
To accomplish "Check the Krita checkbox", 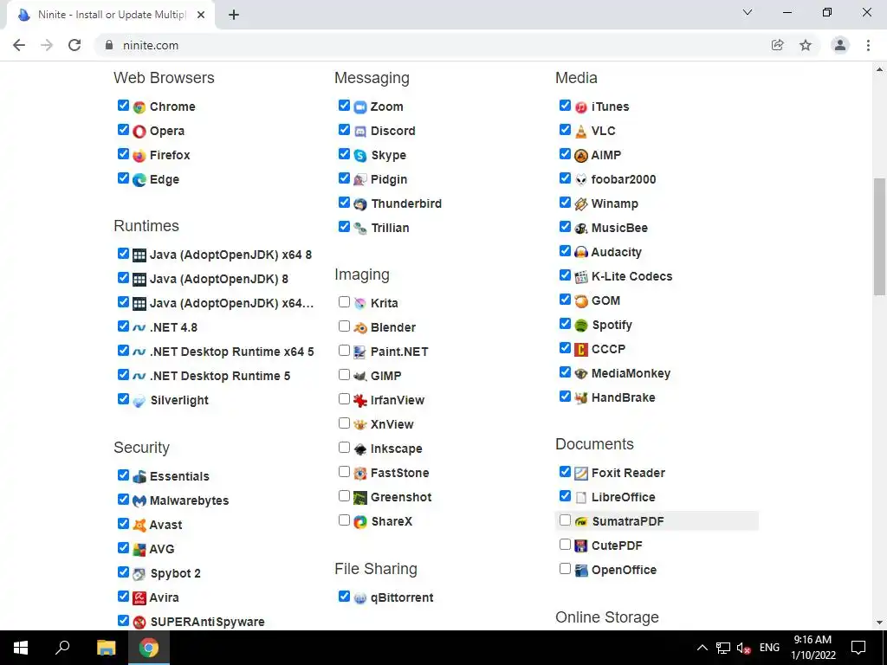I will pyautogui.click(x=344, y=302).
